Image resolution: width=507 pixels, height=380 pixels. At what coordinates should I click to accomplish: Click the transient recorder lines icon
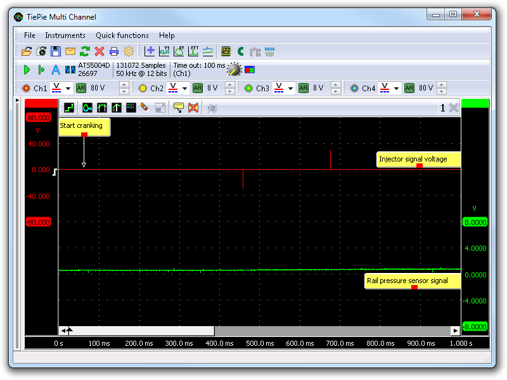208,51
